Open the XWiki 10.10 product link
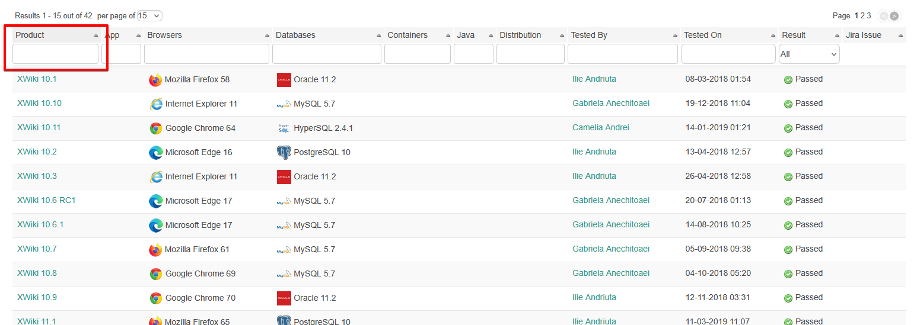Screen dimensions: 917x325 pos(39,103)
